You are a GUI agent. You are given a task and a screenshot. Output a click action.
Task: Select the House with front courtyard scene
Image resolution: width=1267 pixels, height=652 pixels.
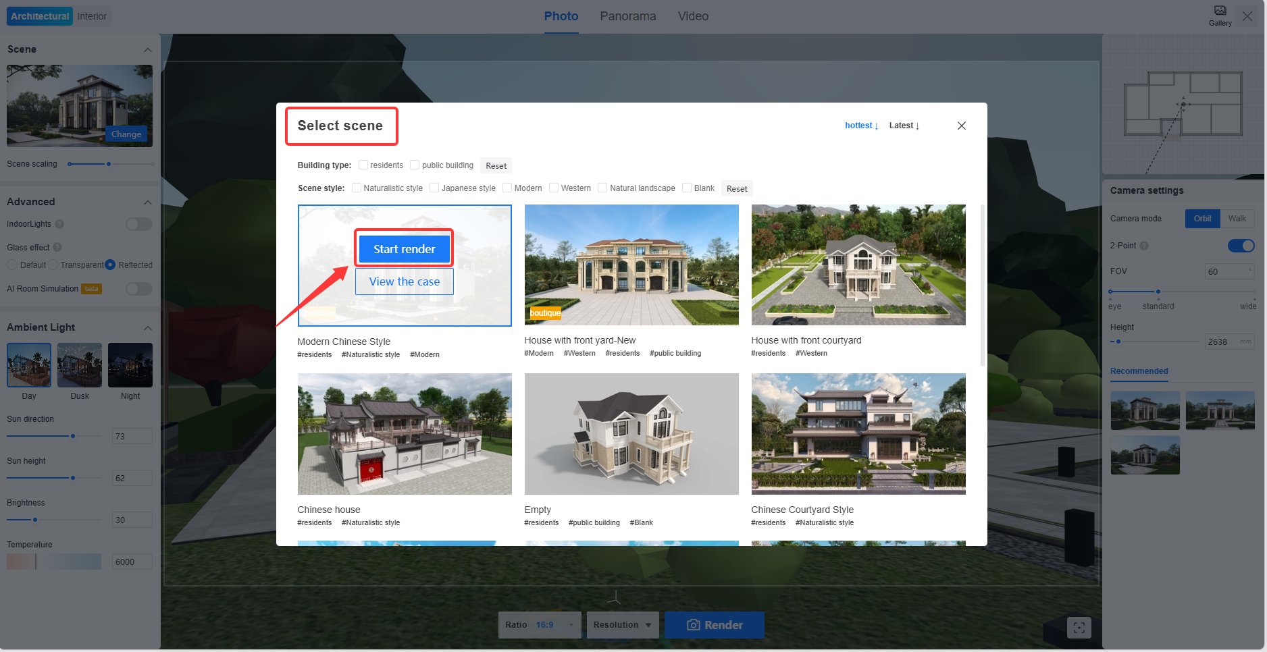pyautogui.click(x=858, y=265)
